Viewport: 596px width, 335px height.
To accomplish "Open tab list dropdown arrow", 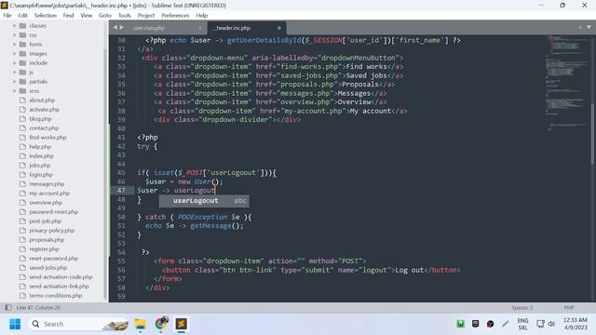I will coord(589,27).
